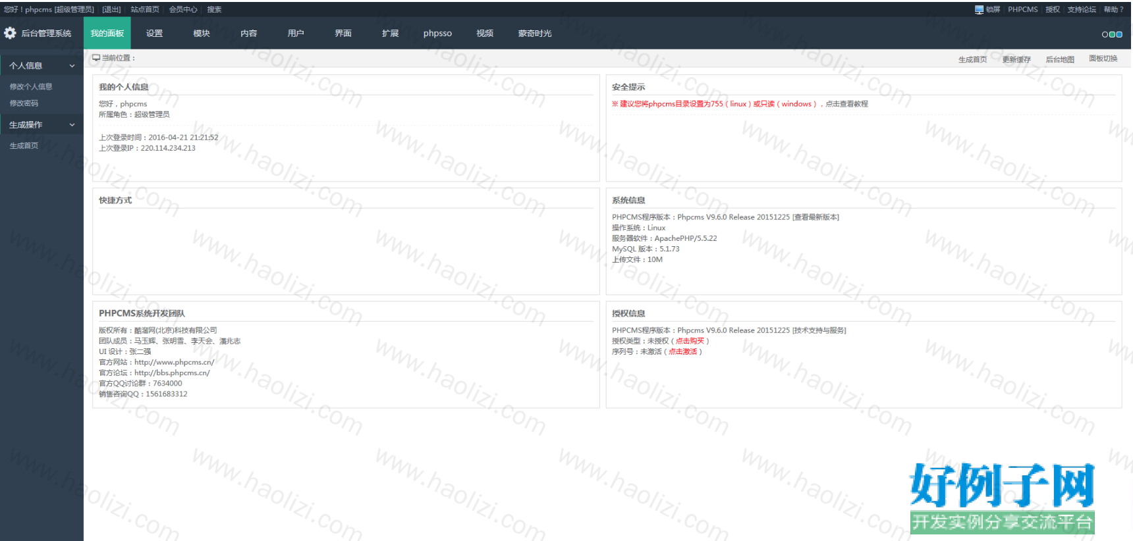Click the 上传文件：10M line
This screenshot has width=1133, height=541.
point(637,259)
